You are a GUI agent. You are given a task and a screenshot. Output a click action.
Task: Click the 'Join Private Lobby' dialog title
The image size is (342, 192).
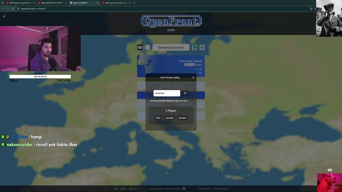170,77
